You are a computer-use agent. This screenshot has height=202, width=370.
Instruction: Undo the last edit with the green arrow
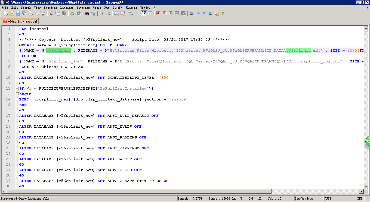pyautogui.click(x=72, y=13)
